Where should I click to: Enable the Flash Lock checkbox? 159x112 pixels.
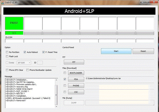click(x=7, y=56)
